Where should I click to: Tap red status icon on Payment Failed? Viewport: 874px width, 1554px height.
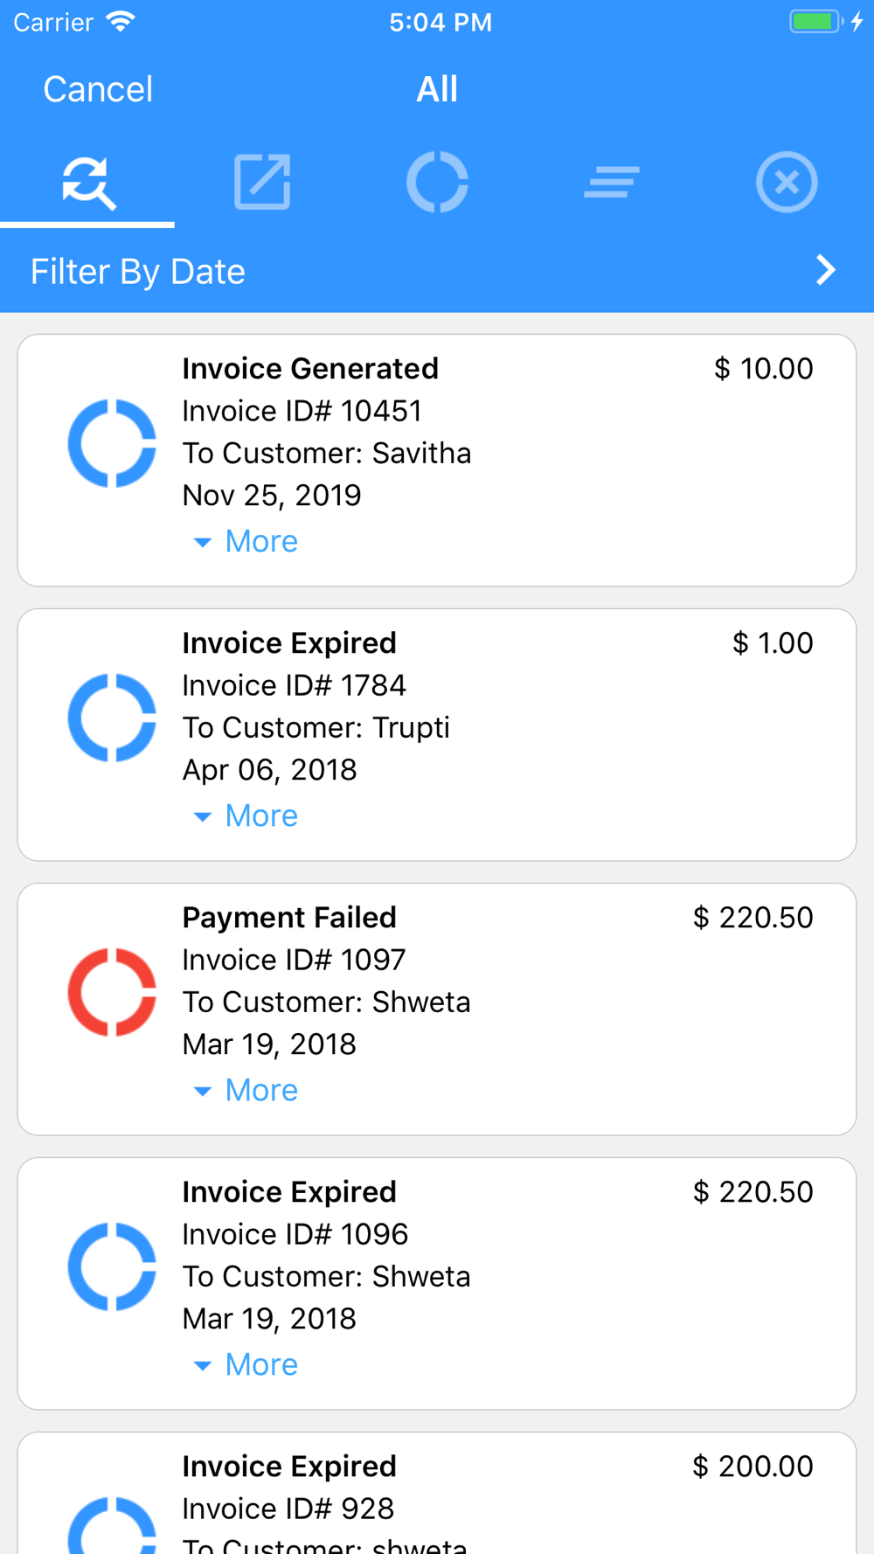click(x=112, y=992)
